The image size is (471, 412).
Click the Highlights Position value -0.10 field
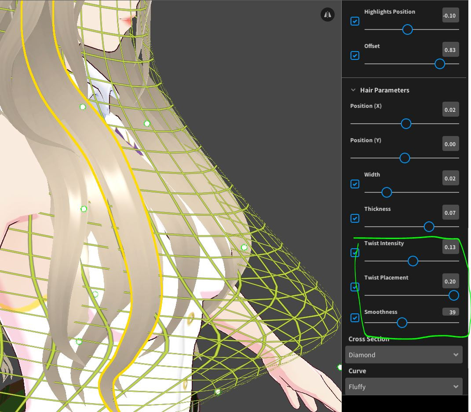pyautogui.click(x=450, y=15)
